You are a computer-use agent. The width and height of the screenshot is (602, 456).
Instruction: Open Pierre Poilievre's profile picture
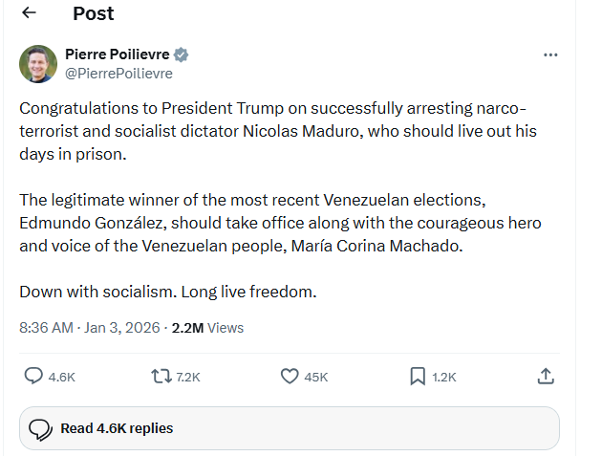(38, 63)
